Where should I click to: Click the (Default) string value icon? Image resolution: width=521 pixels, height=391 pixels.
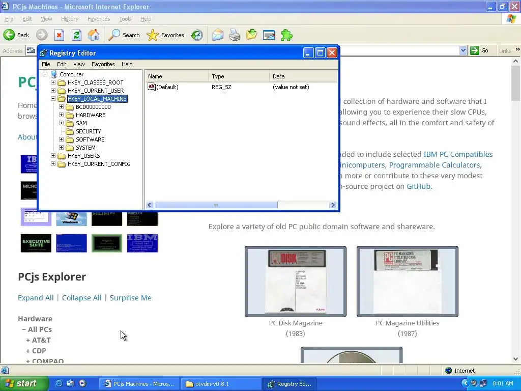(152, 87)
